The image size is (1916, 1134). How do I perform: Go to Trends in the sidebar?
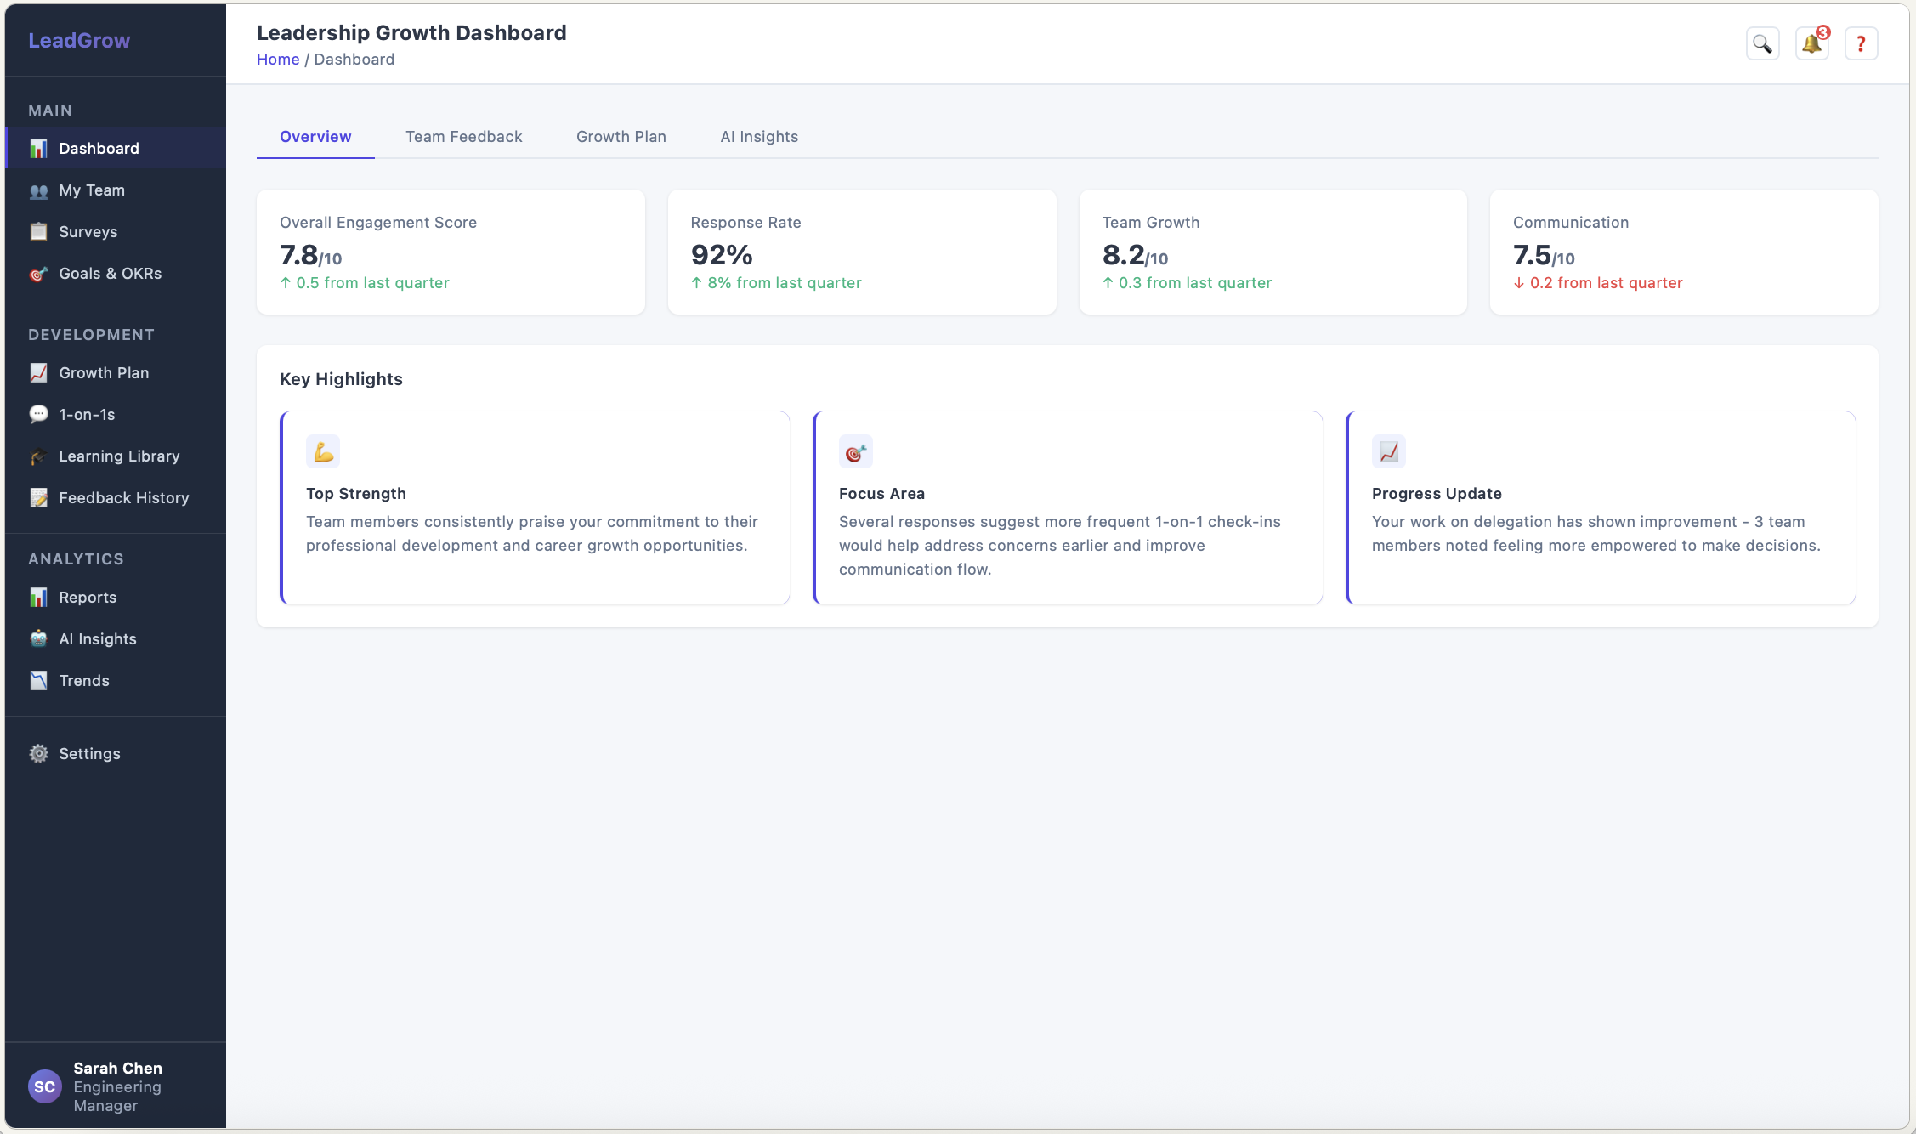coord(84,681)
